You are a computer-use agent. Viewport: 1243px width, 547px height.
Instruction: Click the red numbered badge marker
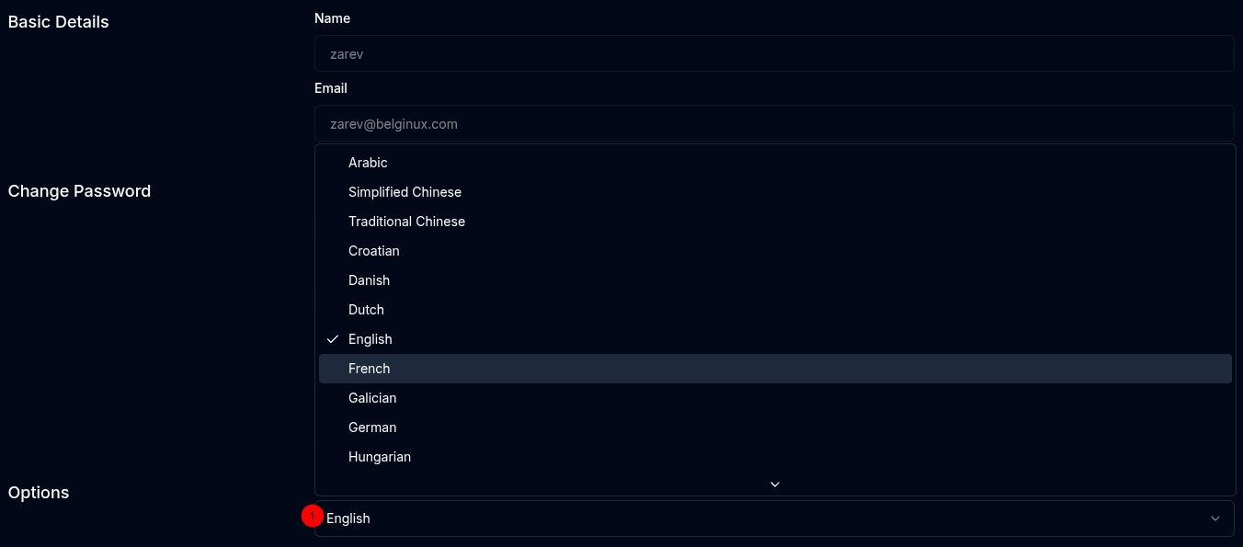coord(312,517)
